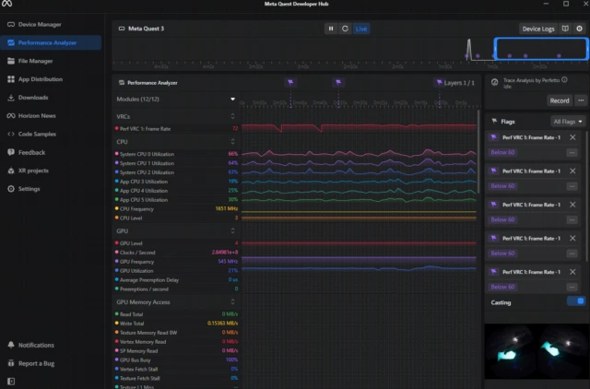Viewport: 590px width, 389px height.
Task: Pause the live performance capture
Action: click(x=331, y=29)
